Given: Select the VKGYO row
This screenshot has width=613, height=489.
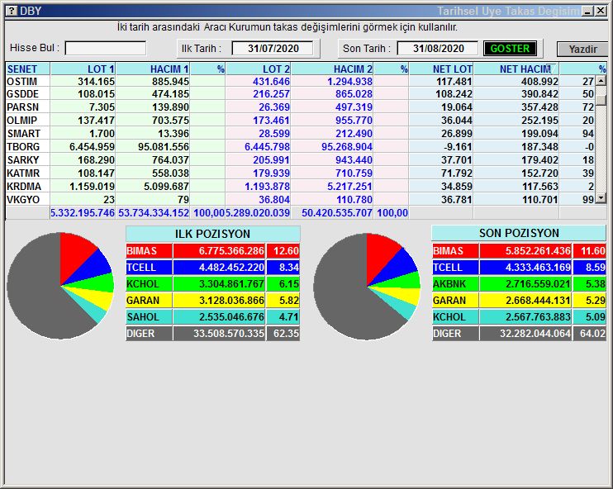Looking at the screenshot, I should coord(301,200).
